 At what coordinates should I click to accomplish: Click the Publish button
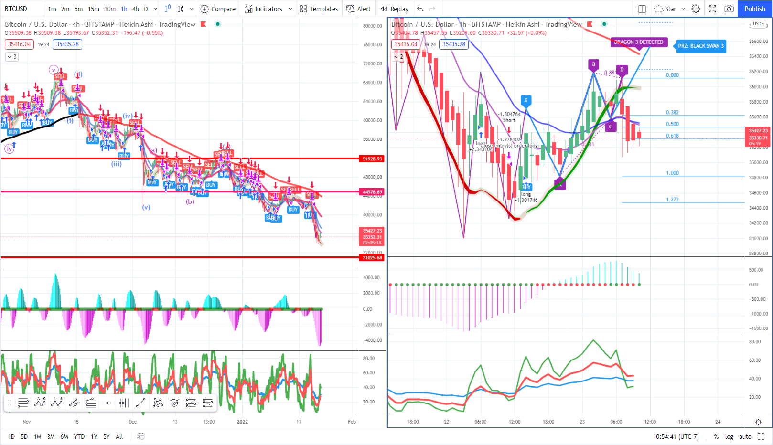(755, 9)
